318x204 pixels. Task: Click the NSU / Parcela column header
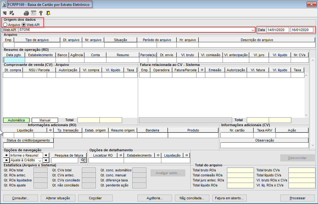39,70
